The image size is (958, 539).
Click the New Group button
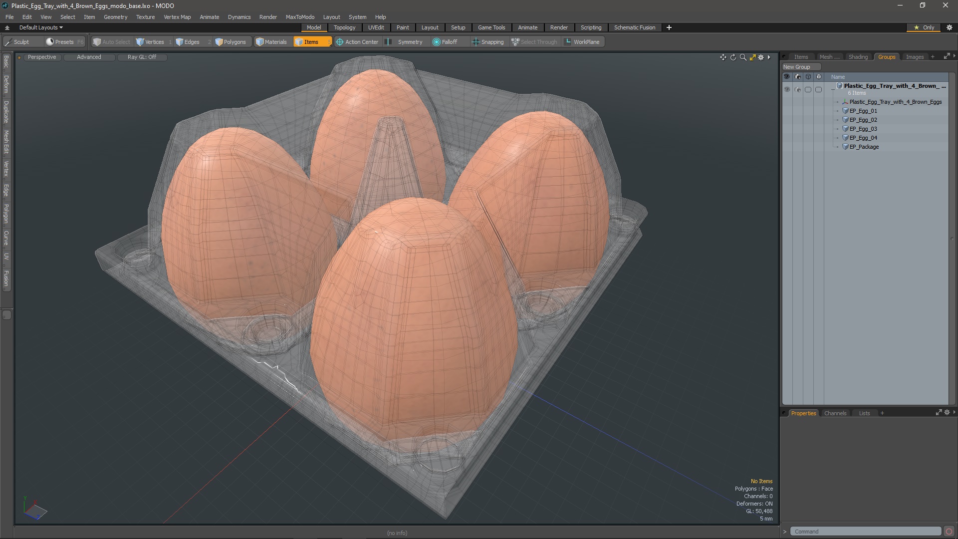point(797,67)
